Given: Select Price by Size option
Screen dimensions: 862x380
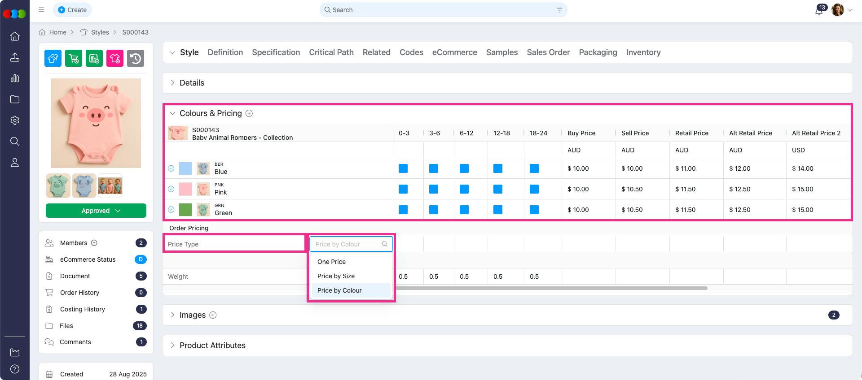Looking at the screenshot, I should tap(336, 276).
